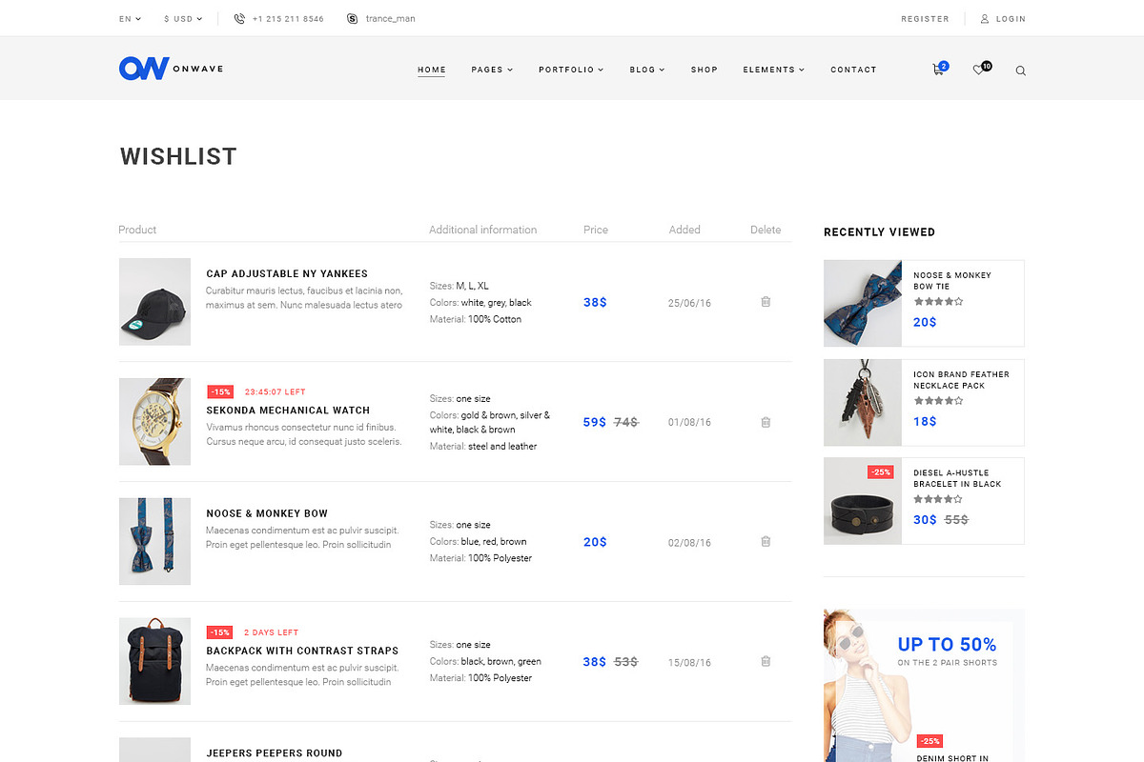Click the -15% badge on Sekonda watch
The height and width of the screenshot is (762, 1144).
pos(220,391)
